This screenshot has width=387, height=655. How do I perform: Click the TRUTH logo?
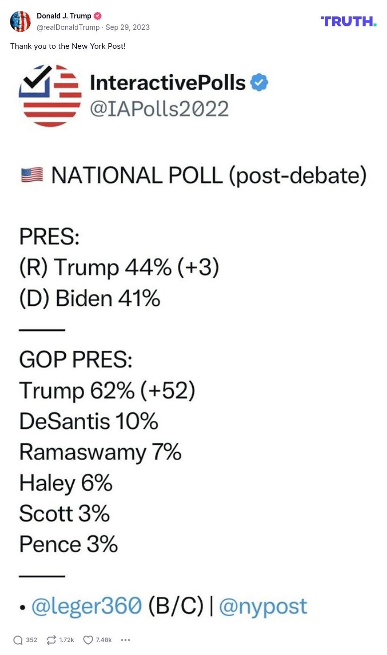348,21
